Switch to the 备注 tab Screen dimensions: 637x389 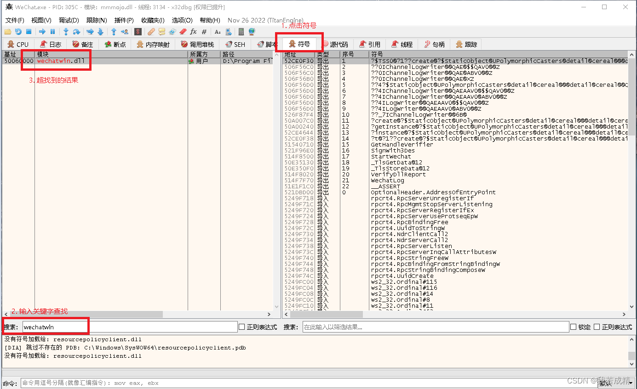[82, 45]
